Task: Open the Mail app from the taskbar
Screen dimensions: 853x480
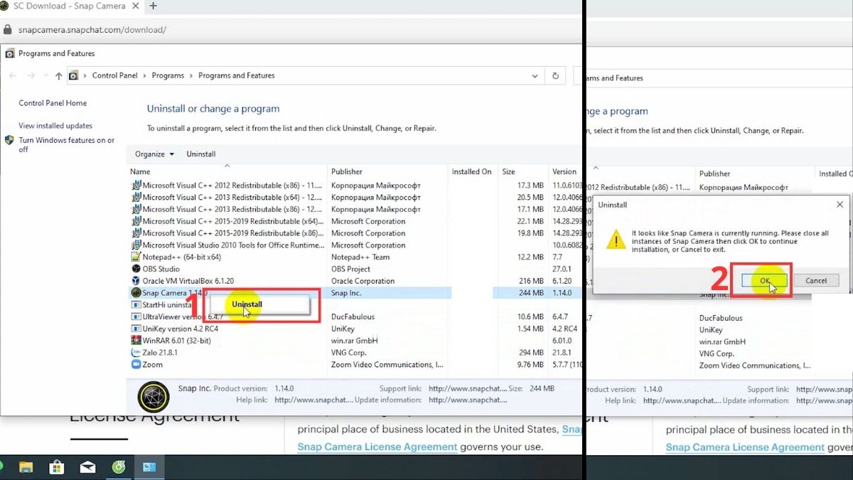Action: click(x=87, y=467)
